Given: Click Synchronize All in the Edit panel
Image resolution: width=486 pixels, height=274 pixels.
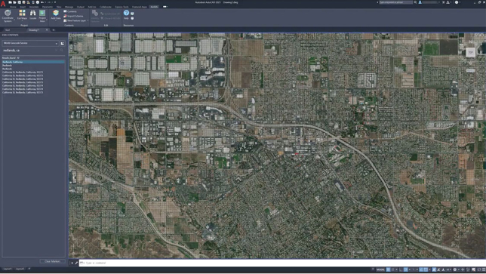Looking at the screenshot, I should [111, 14].
